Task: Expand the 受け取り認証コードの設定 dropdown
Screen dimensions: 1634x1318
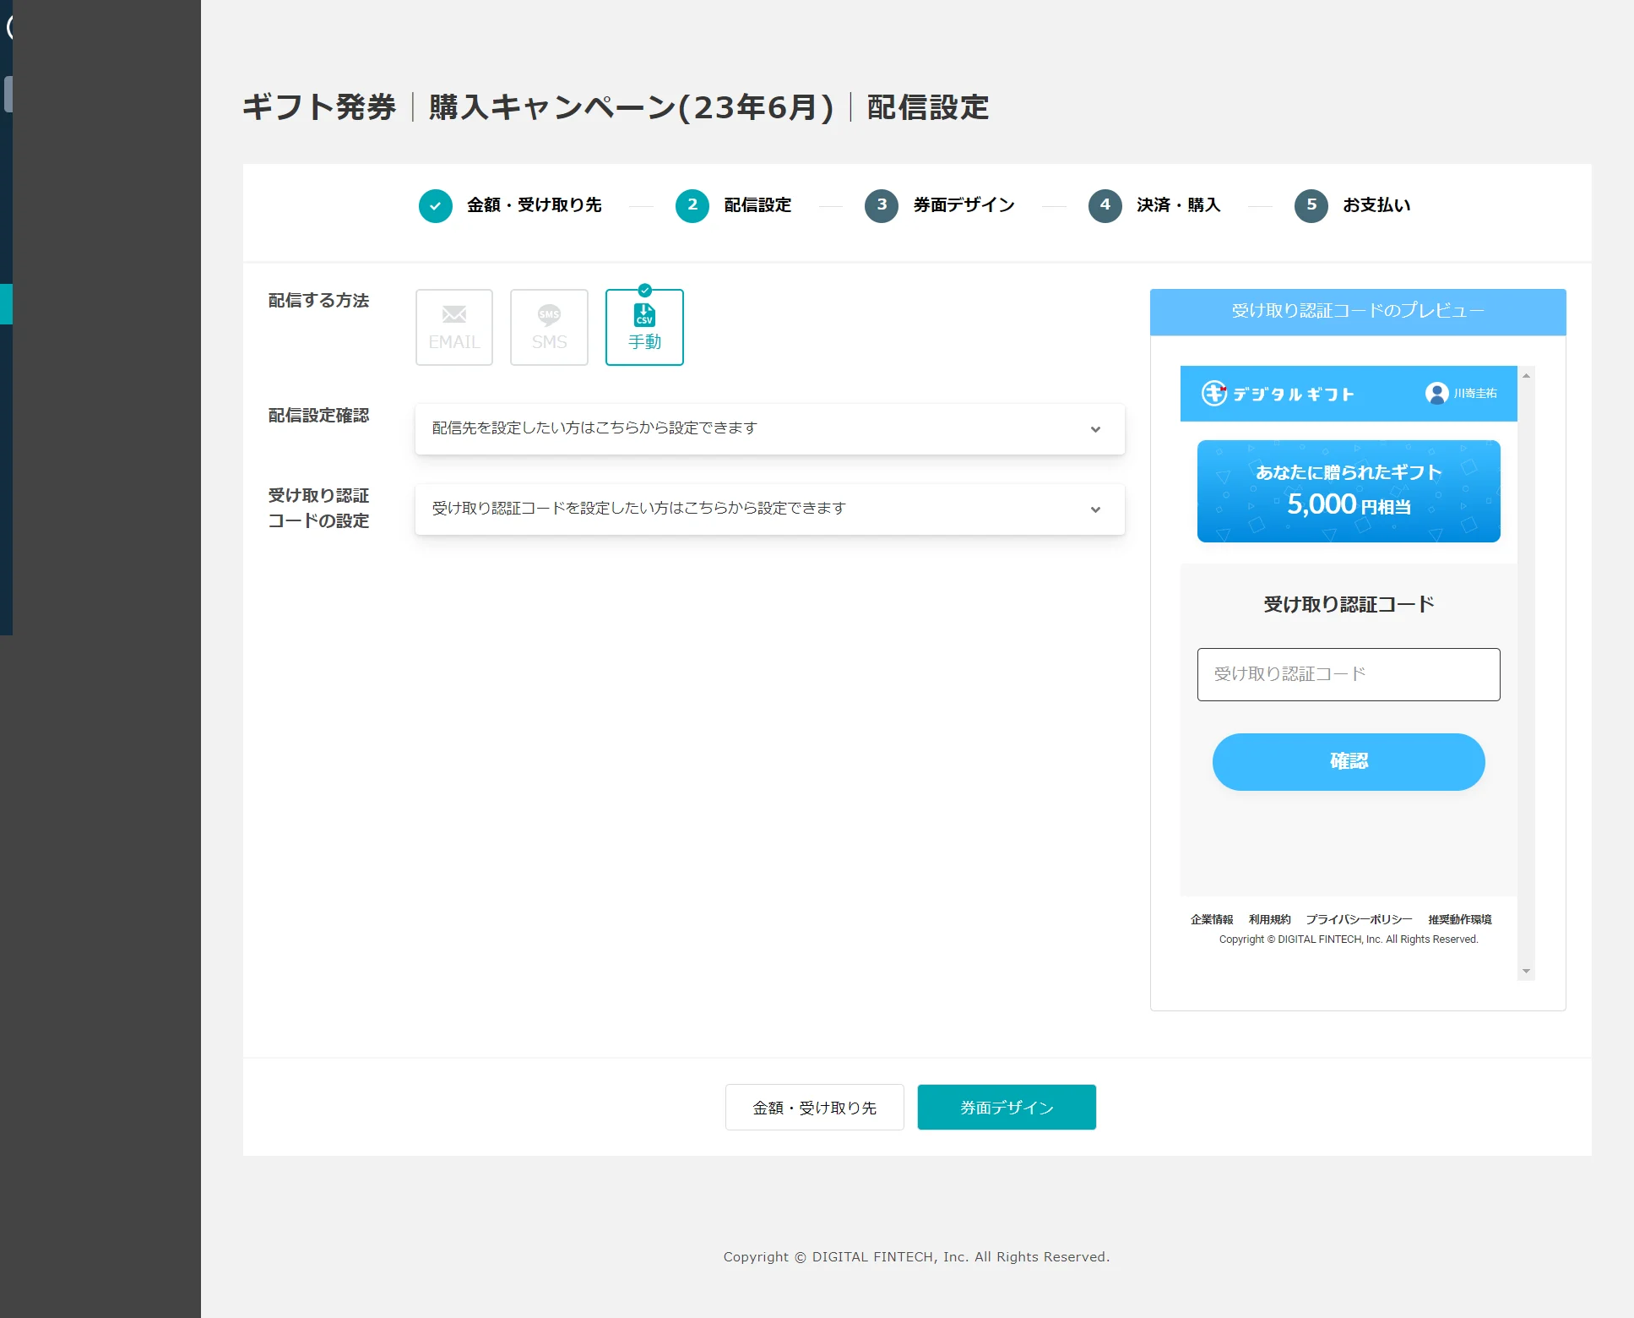Action: 770,509
